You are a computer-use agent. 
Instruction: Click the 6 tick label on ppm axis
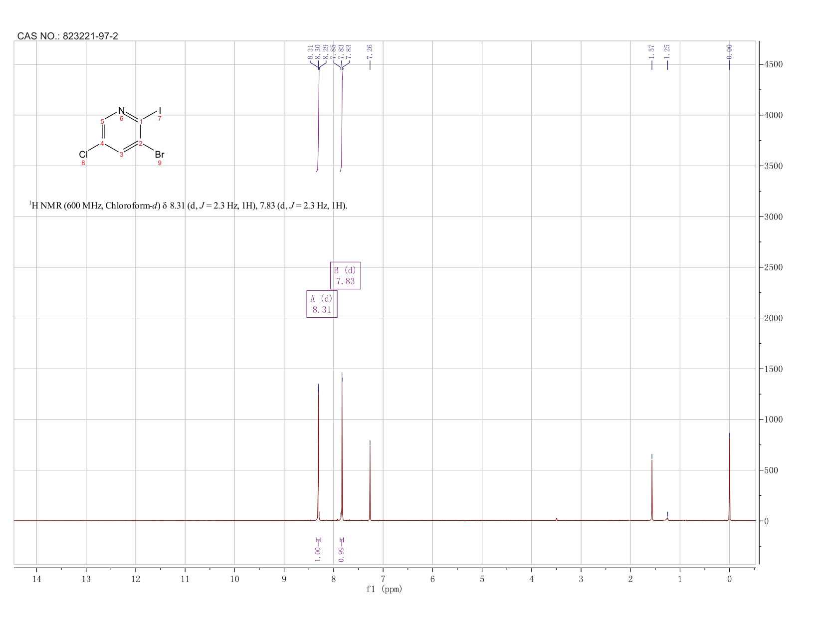click(x=432, y=579)
